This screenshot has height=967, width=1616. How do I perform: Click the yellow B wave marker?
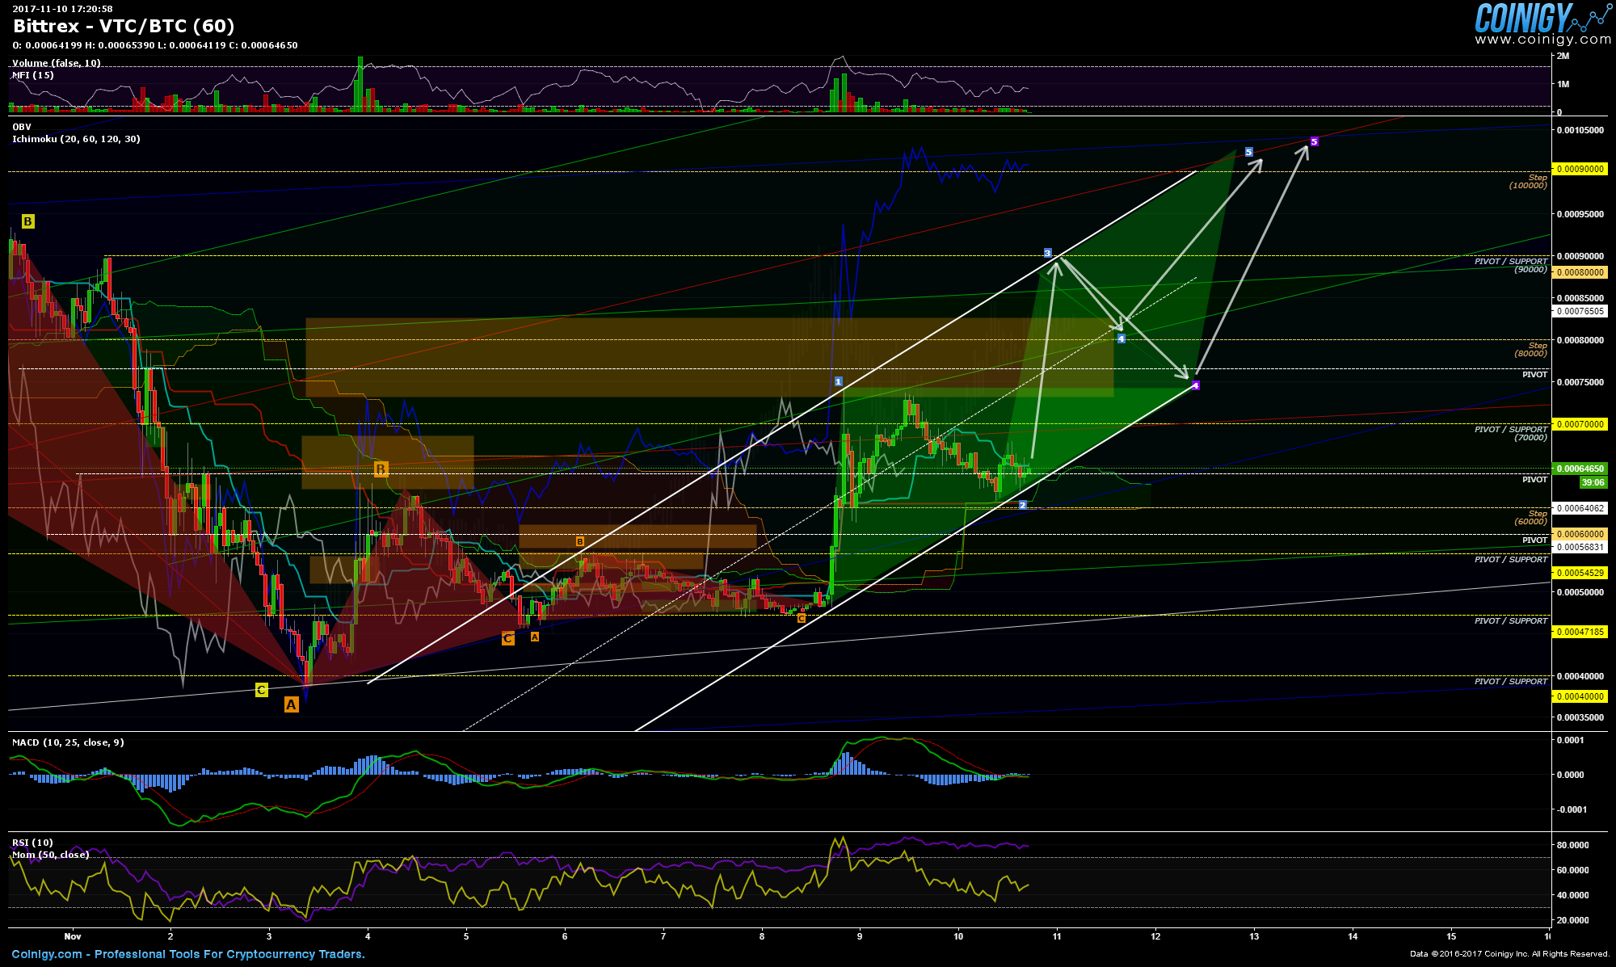pyautogui.click(x=27, y=221)
